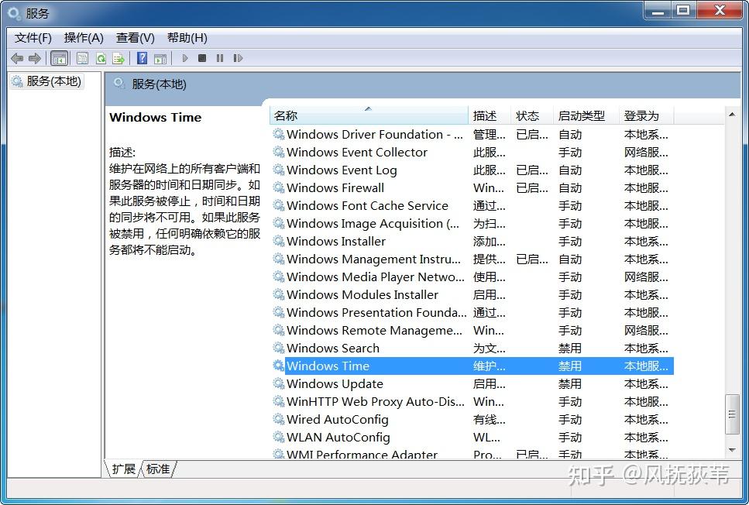The height and width of the screenshot is (505, 749).
Task: Select Windows Driver Foundation service row
Action: pos(472,135)
